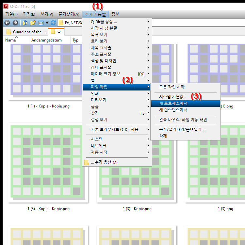This screenshot has width=245, height=245.
Task: Select thumbnail 1 (3) - Kopie - Kopie.png
Action: (x=48, y=163)
